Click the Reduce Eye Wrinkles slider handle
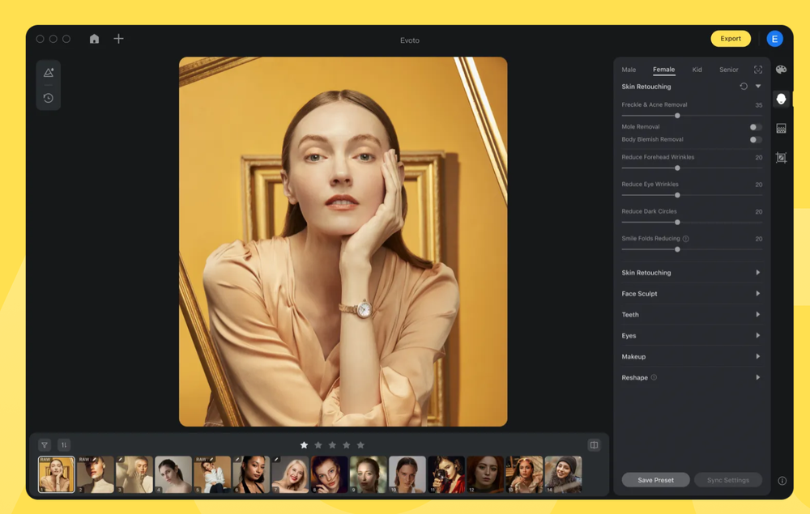 (x=677, y=195)
